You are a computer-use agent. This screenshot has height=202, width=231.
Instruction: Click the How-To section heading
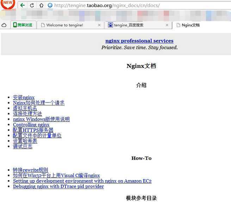point(142,158)
